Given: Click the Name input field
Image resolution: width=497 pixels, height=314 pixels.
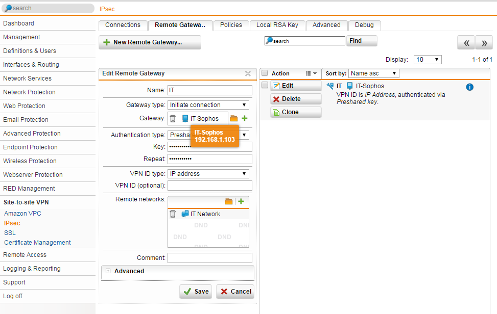Looking at the screenshot, I should click(x=210, y=90).
